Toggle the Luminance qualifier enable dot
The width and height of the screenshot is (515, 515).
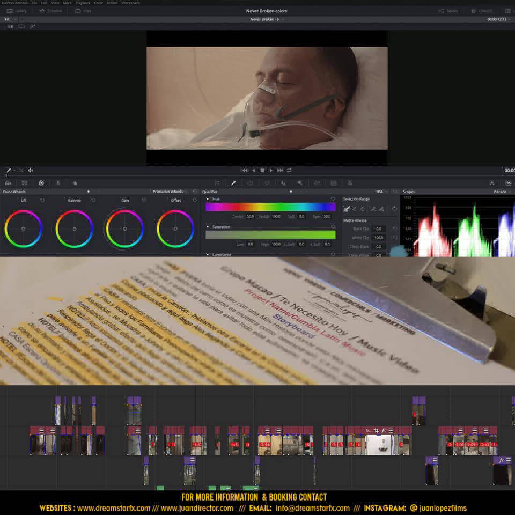208,254
